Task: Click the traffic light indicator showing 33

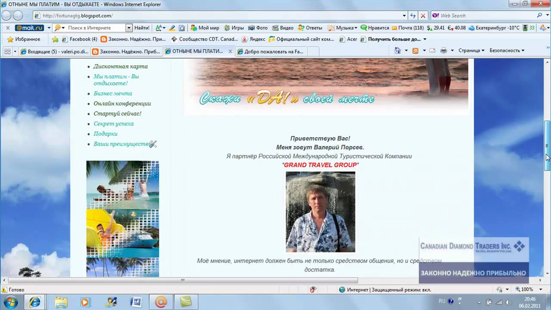Action: click(528, 28)
